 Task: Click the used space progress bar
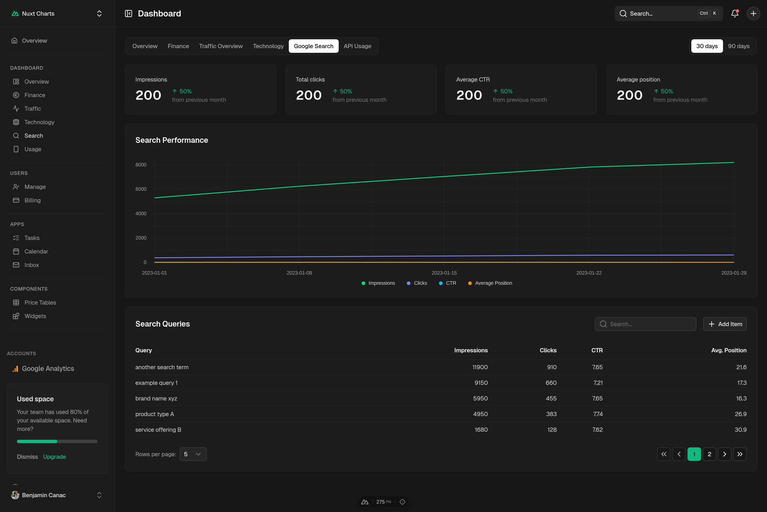coord(57,441)
